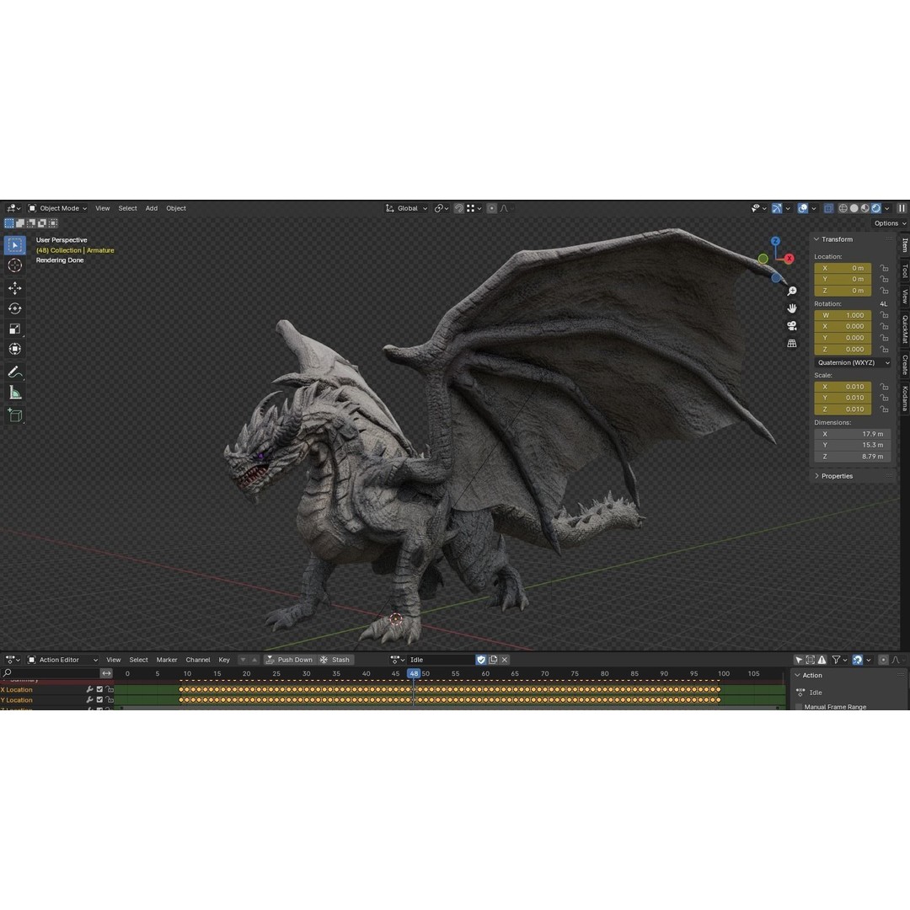Toggle X-Ray mode in viewport header
The height and width of the screenshot is (910, 910).
[x=828, y=208]
